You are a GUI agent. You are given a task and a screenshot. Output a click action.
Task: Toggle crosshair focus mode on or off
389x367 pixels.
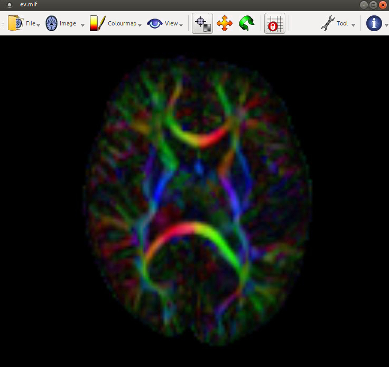pos(202,23)
